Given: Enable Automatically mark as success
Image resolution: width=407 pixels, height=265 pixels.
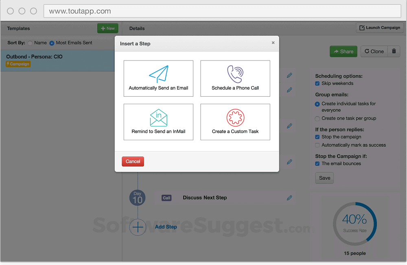Looking at the screenshot, I should point(317,145).
